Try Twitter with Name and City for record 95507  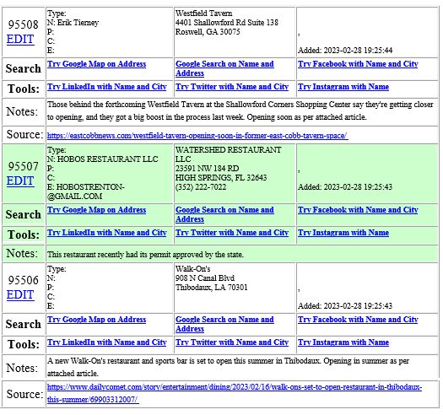point(232,233)
